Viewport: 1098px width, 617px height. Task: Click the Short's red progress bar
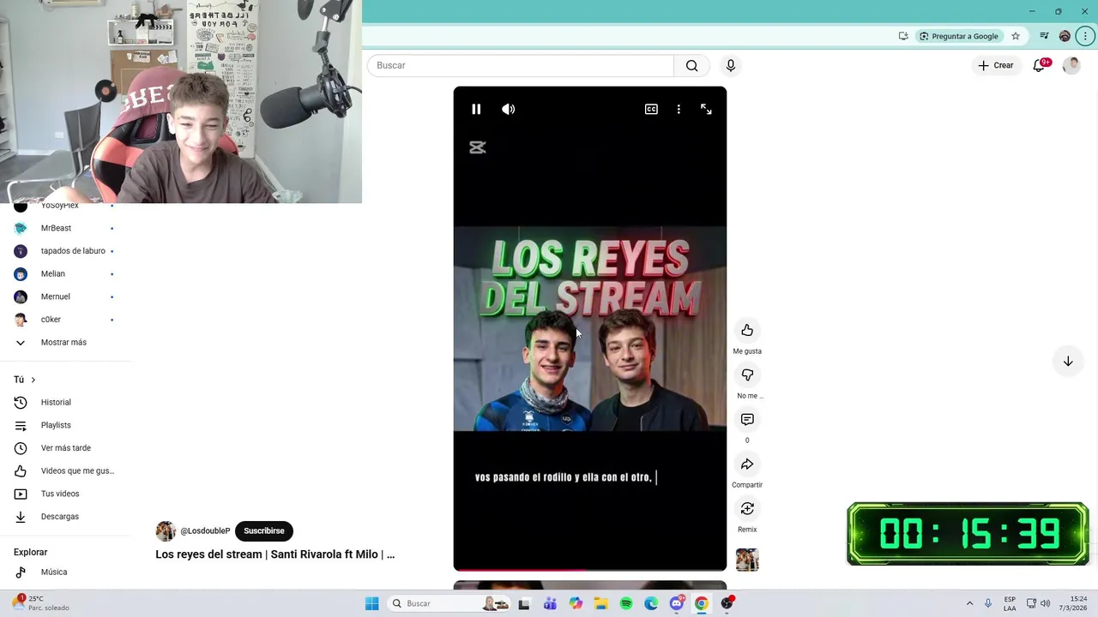click(589, 569)
